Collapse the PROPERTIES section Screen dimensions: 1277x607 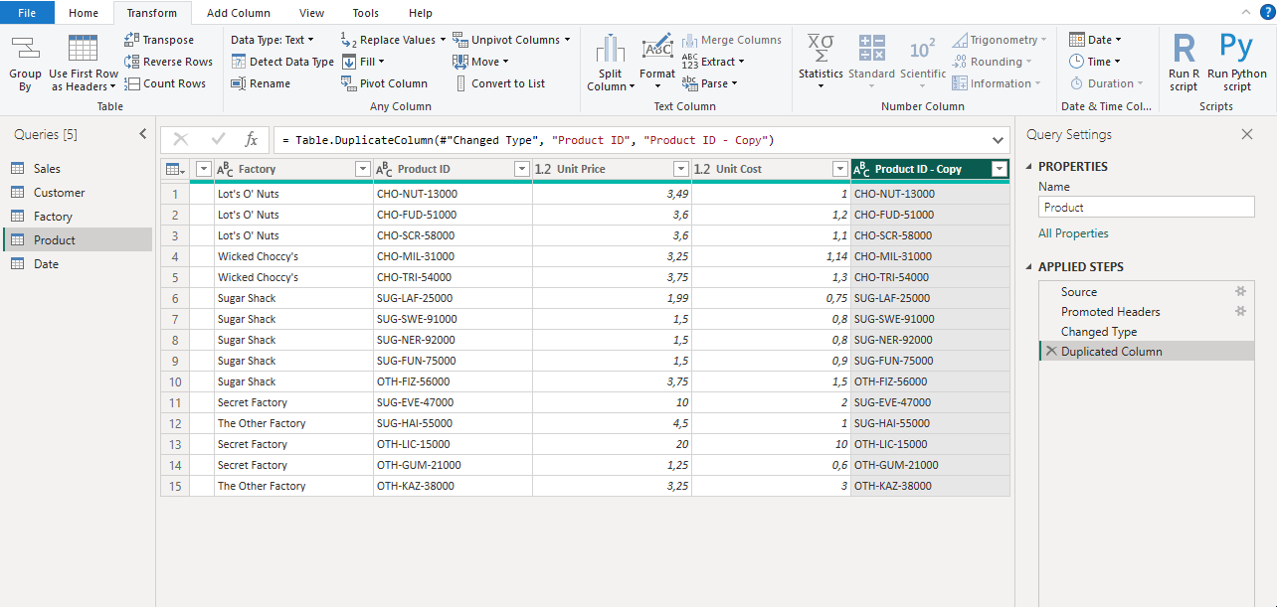point(1029,167)
